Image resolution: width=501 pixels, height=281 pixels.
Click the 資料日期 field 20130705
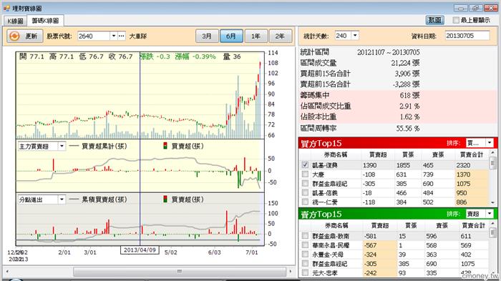[467, 36]
